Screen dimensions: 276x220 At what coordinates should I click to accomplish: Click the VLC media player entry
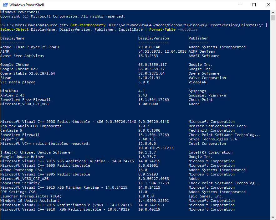[x=18, y=82]
